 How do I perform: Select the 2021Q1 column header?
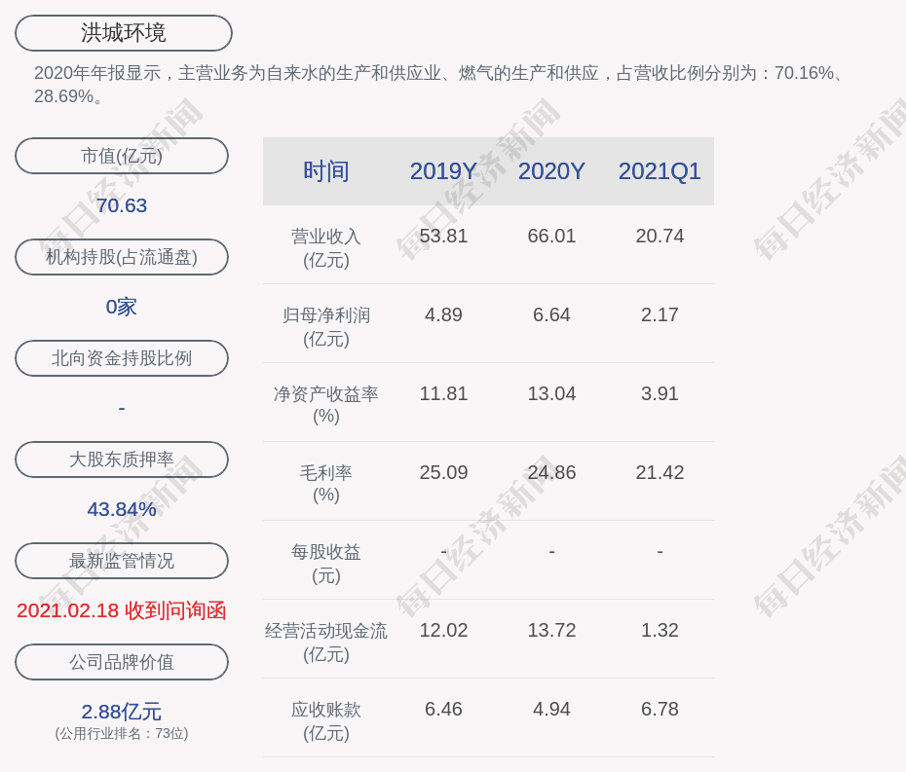(x=660, y=171)
